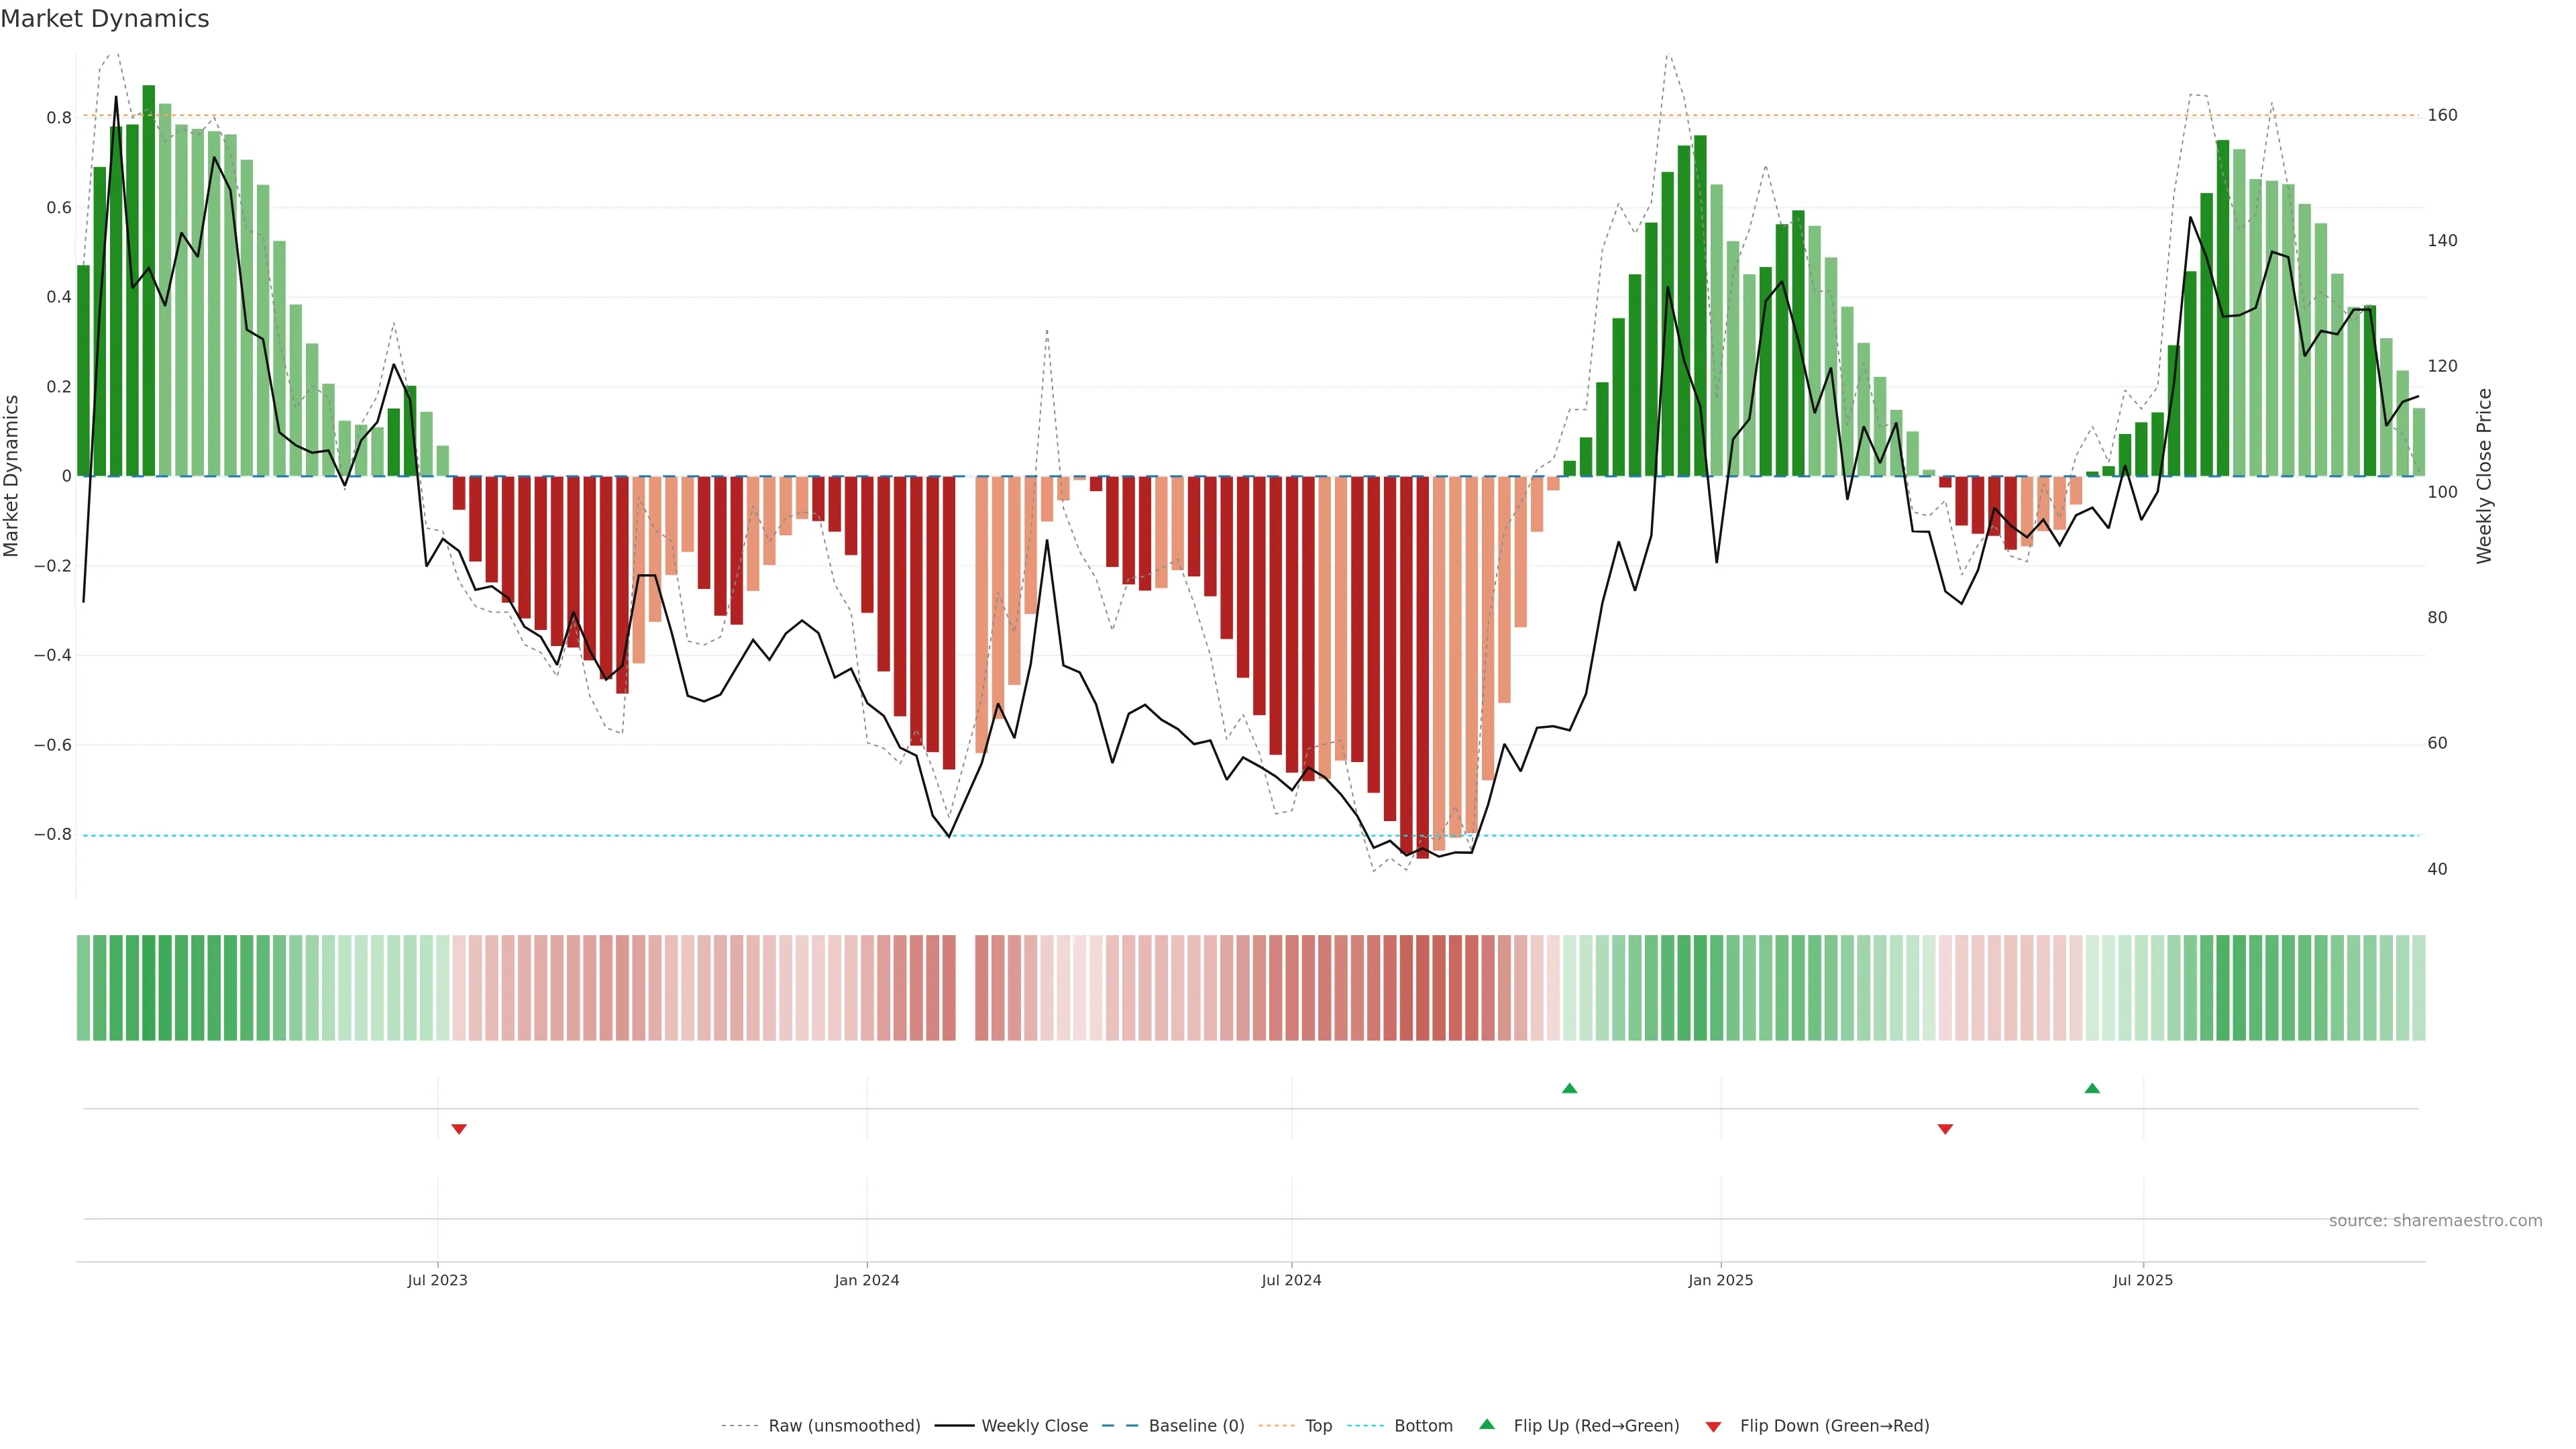Screen dimensions: 2576x1449
Task: Click the Flip Down (Green→Red) legend label
Action: point(1834,1426)
